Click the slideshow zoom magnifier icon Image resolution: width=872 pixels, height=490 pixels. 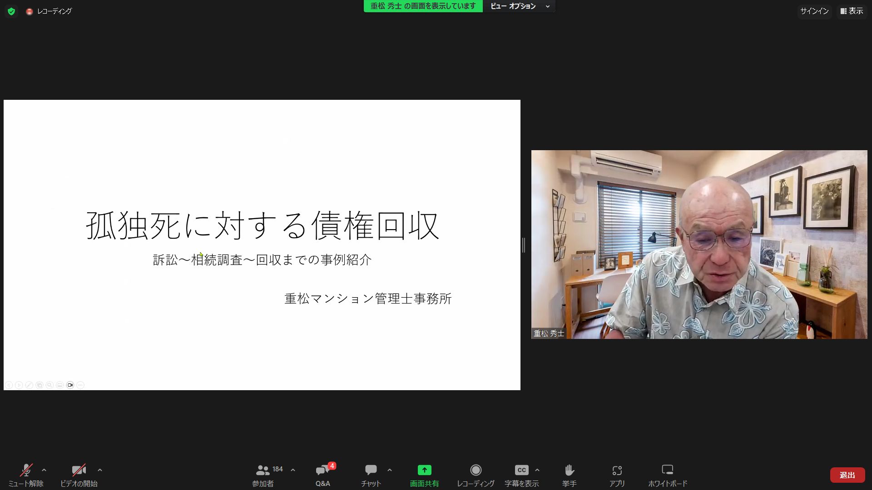click(50, 385)
